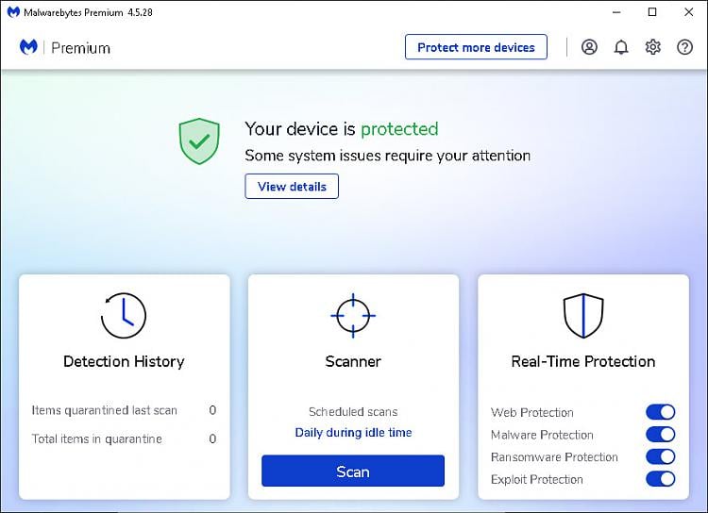Image resolution: width=708 pixels, height=513 pixels.
Task: Open the Detection History card title
Action: click(x=124, y=361)
